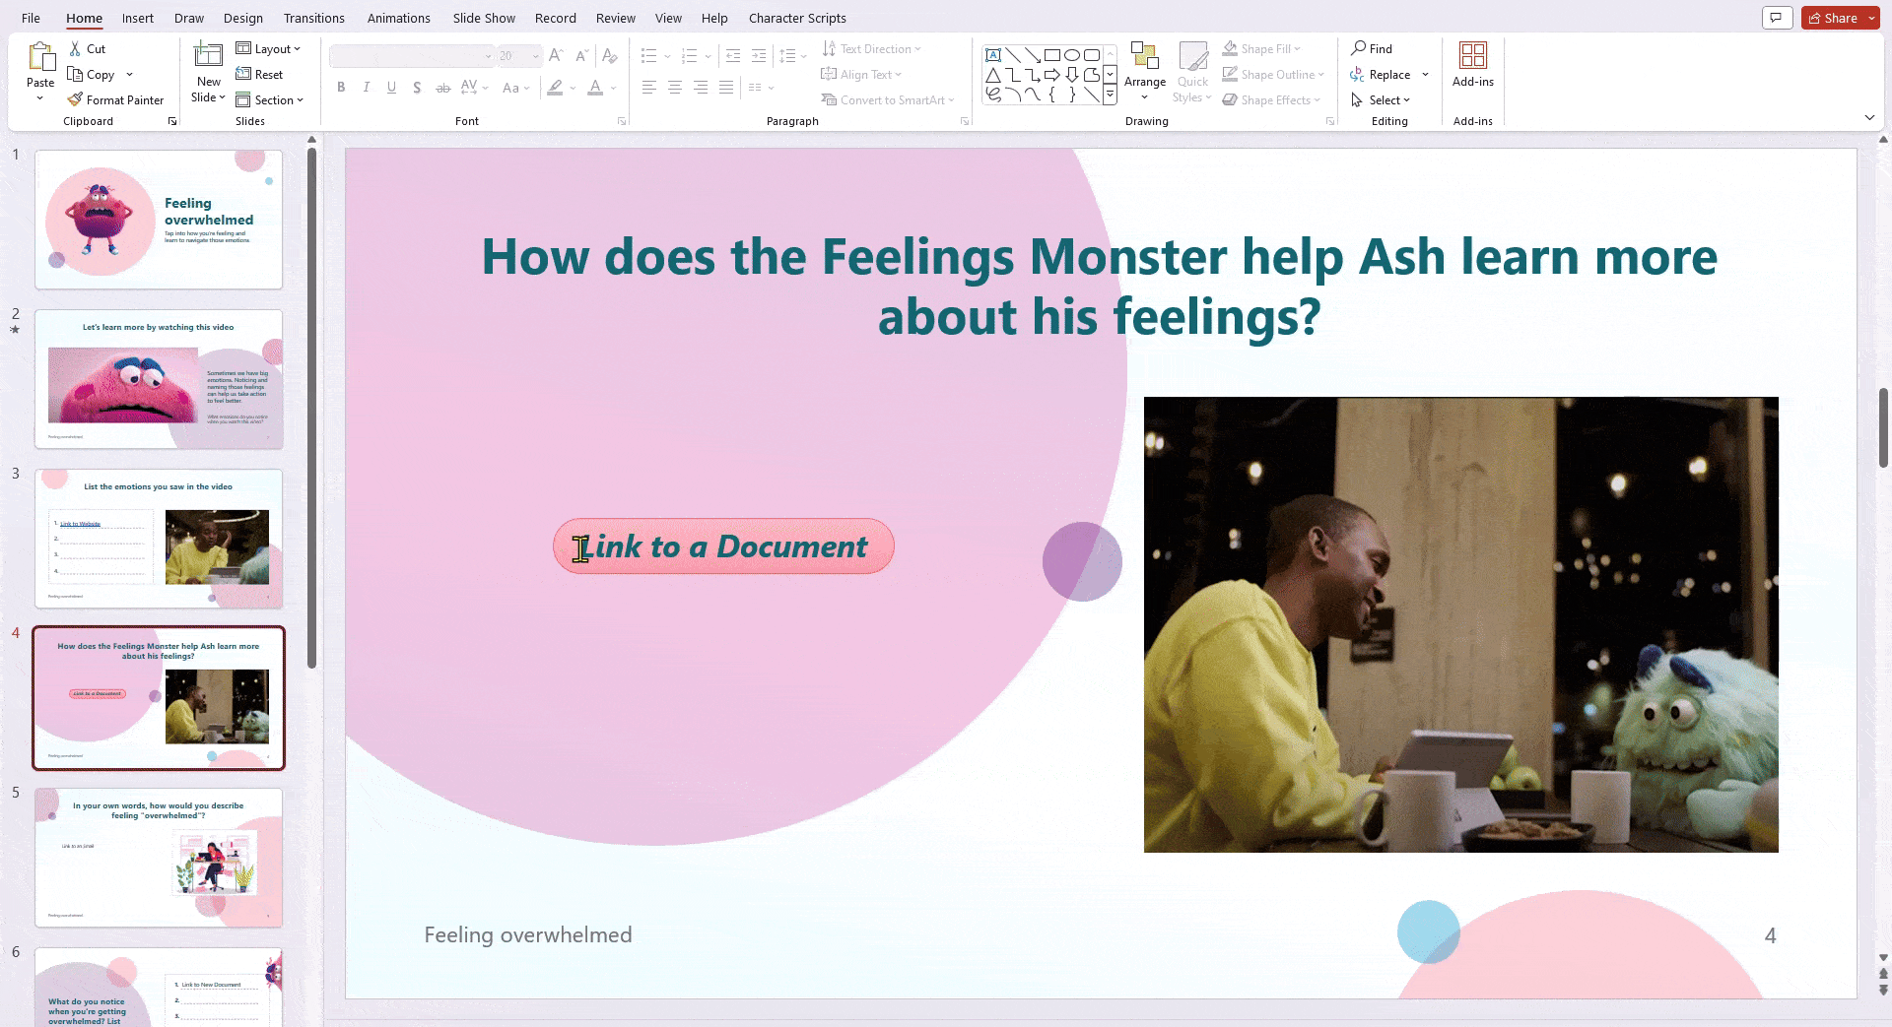1892x1027 pixels.
Task: Click the Increase Font Size icon
Action: (555, 56)
